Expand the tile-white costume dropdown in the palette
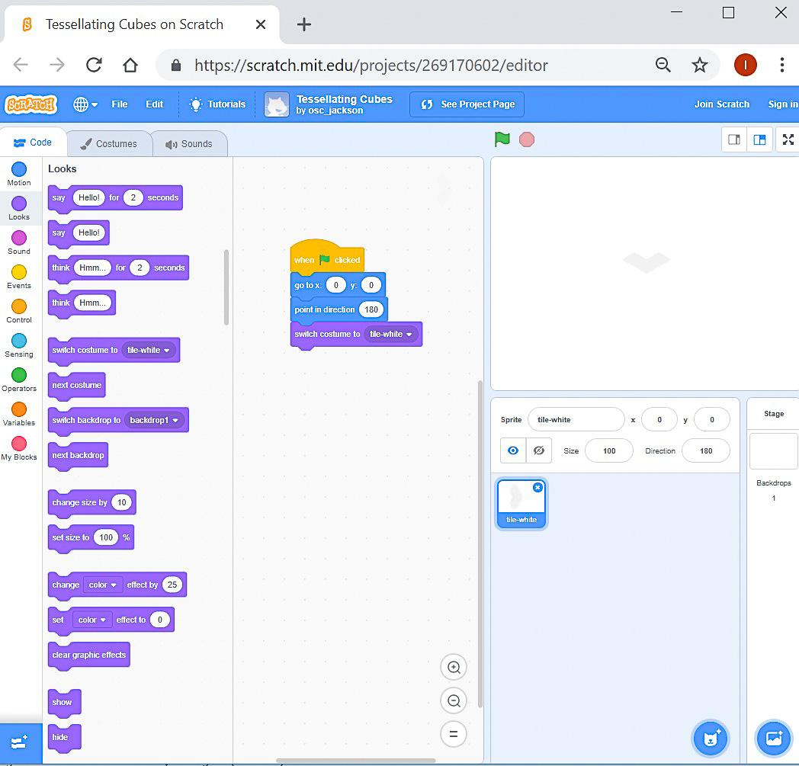Viewport: 799px width, 766px height. point(166,351)
